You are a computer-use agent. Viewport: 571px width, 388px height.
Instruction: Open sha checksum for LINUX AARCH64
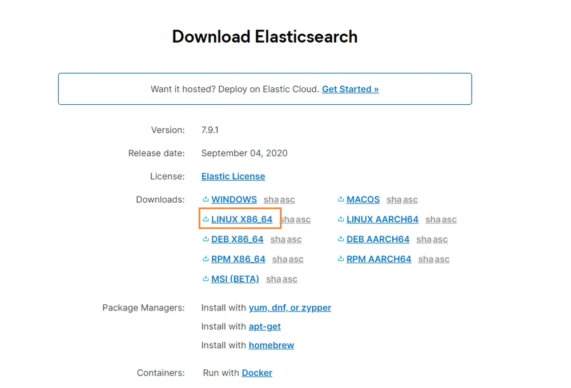[x=433, y=219]
